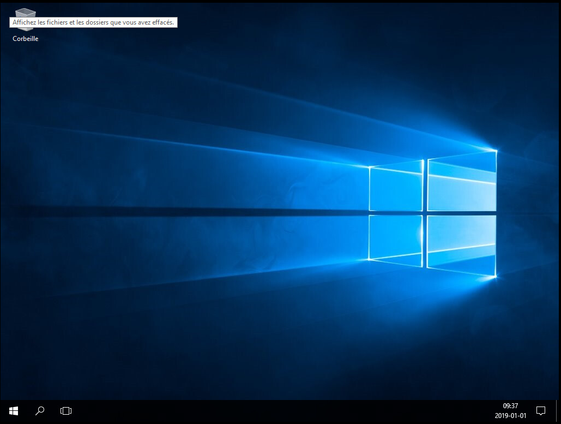Viewport: 561px width, 424px height.
Task: Open the taskbar search magnifier
Action: (x=40, y=411)
